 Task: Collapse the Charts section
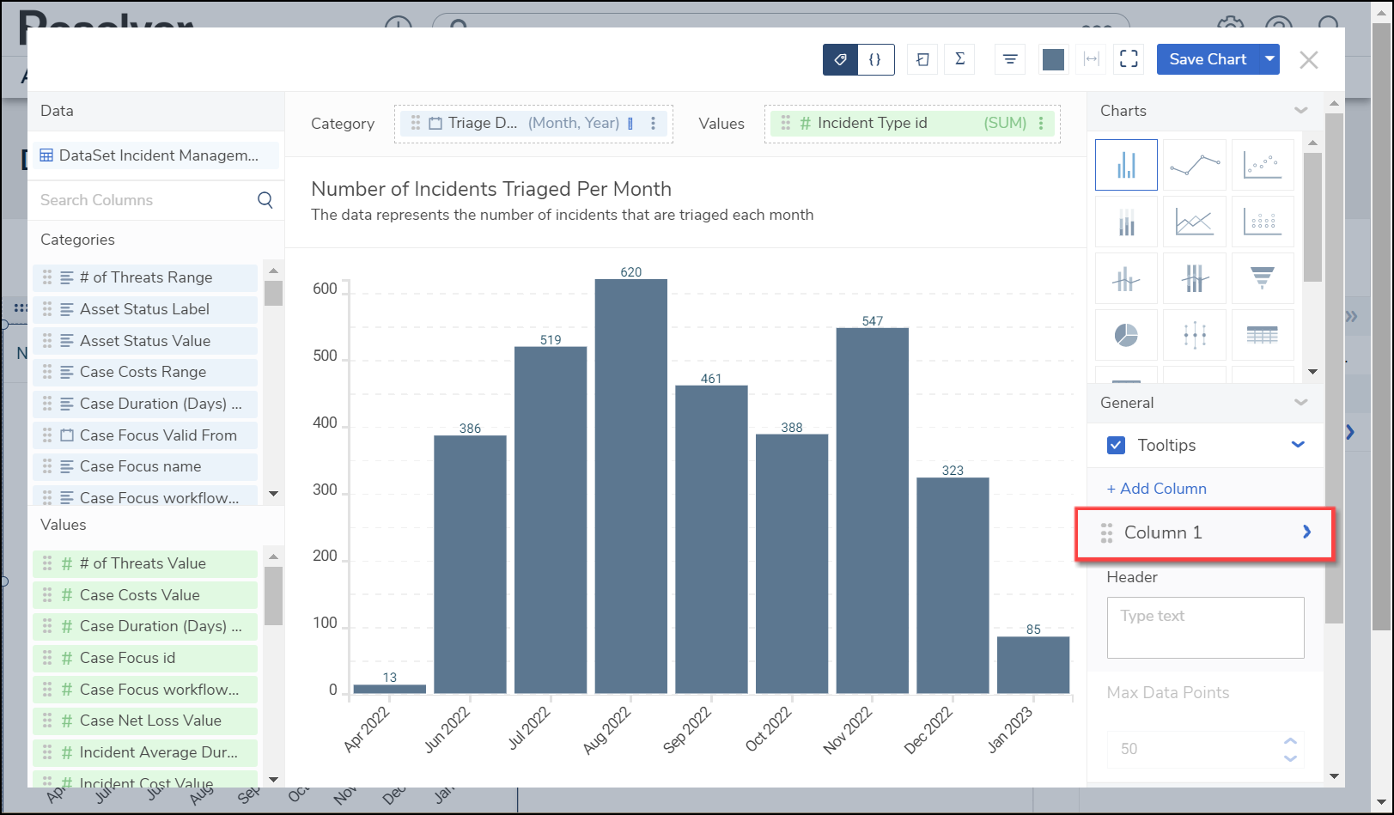click(1300, 111)
